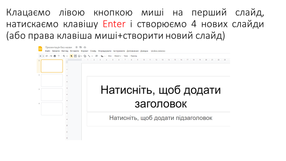Click the input tools keyboard icon
This screenshot has height=161, width=286.
[102, 56]
